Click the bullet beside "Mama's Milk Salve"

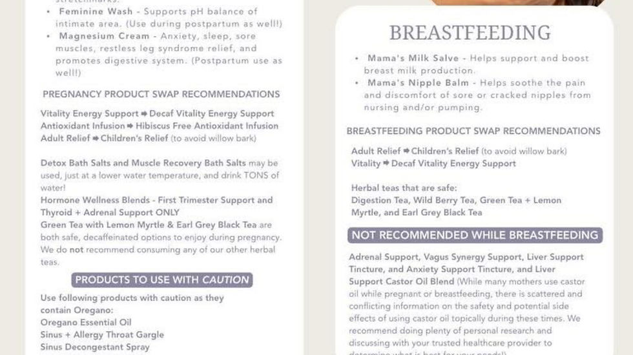click(x=357, y=59)
